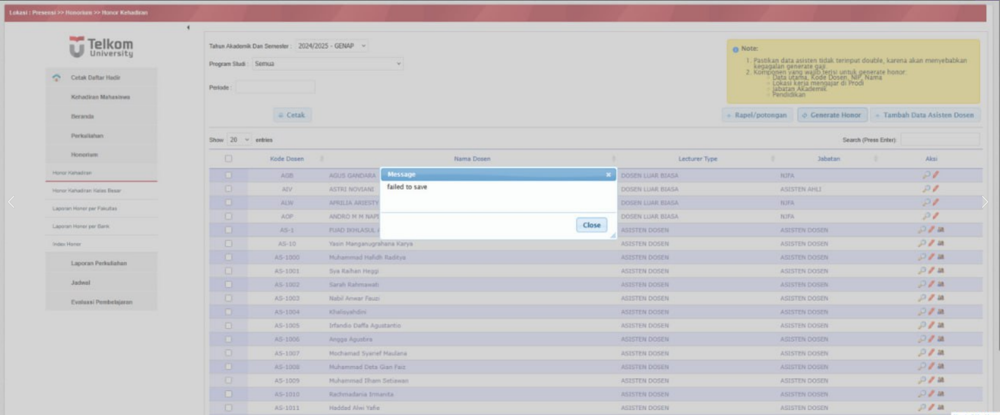Edit AS-1010 row using the pencil icon
The image size is (1000, 415).
pos(931,394)
